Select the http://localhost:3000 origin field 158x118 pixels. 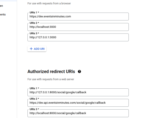[x=78, y=27]
